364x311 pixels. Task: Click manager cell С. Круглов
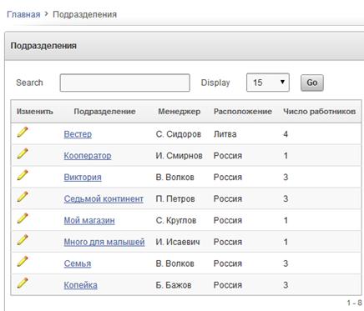(176, 220)
